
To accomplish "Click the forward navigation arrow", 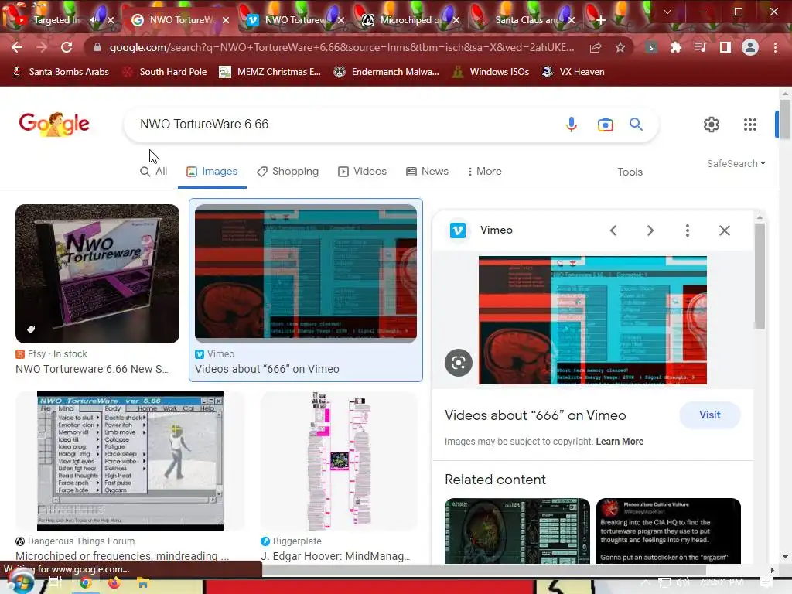I will click(42, 47).
